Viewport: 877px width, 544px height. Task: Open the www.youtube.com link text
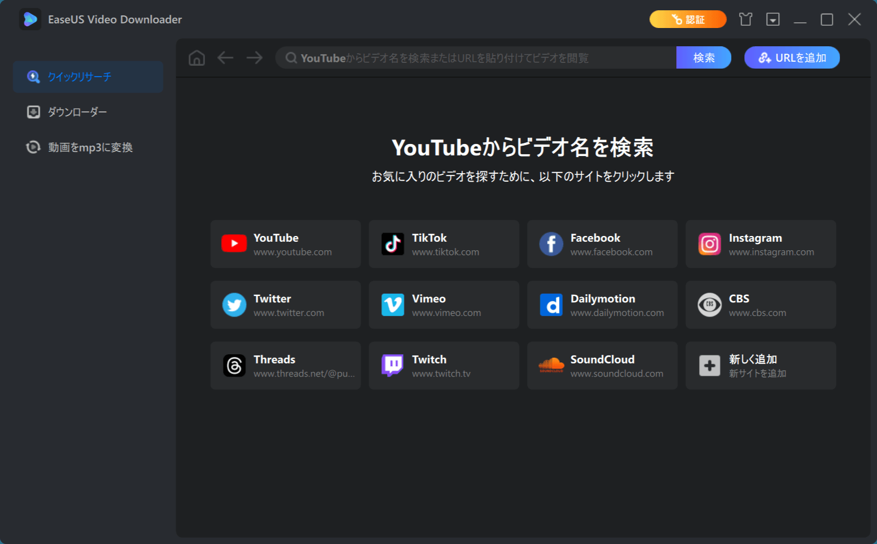click(x=293, y=252)
